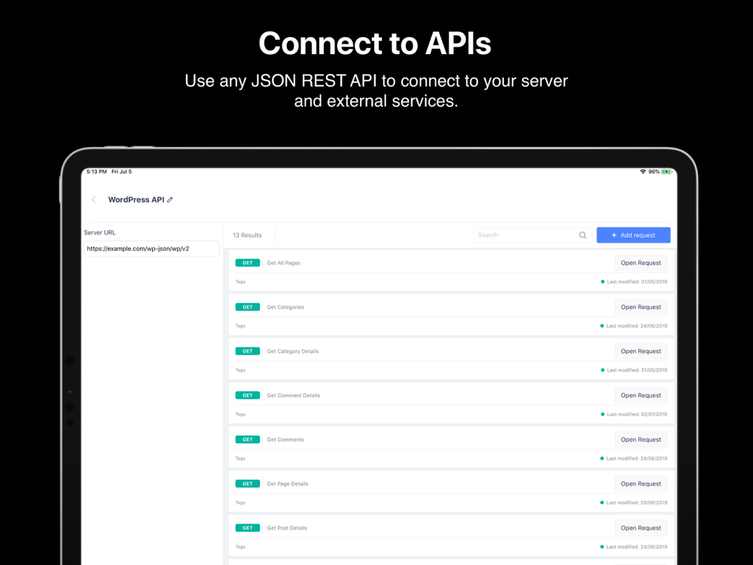Click the battery status icon

click(x=666, y=172)
